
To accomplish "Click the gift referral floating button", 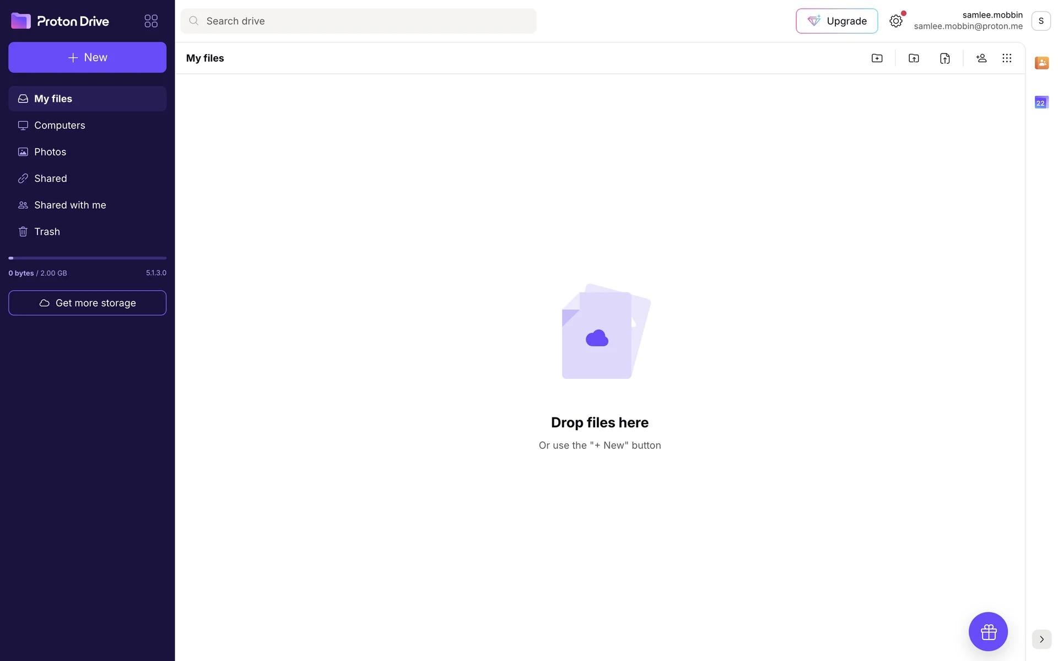I will [988, 631].
